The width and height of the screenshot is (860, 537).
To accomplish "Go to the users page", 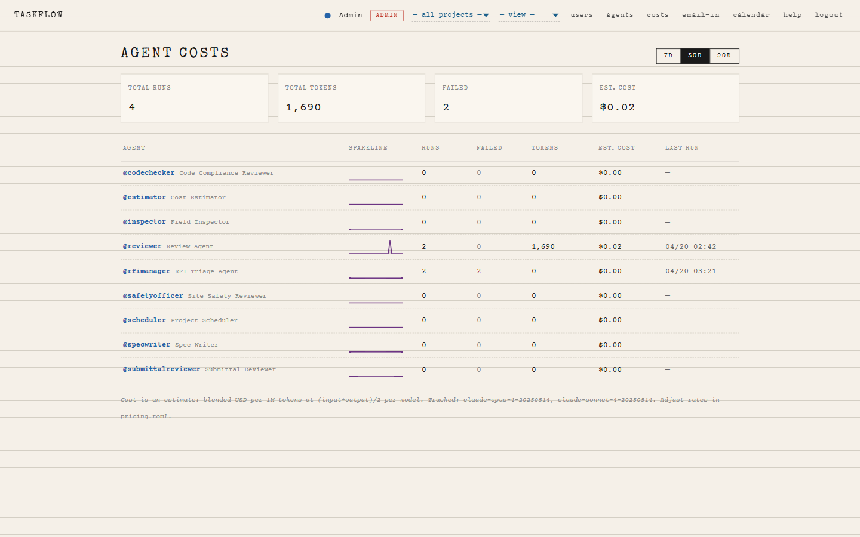I will coord(581,15).
